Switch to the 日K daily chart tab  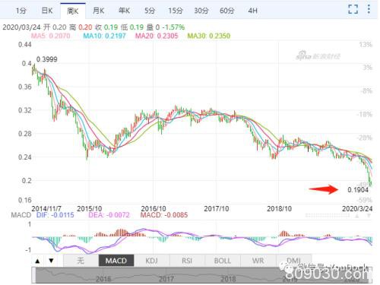click(x=47, y=11)
